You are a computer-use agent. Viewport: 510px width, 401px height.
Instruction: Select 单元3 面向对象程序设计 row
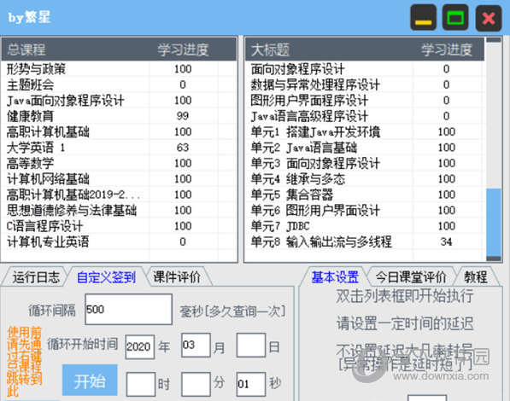point(365,163)
